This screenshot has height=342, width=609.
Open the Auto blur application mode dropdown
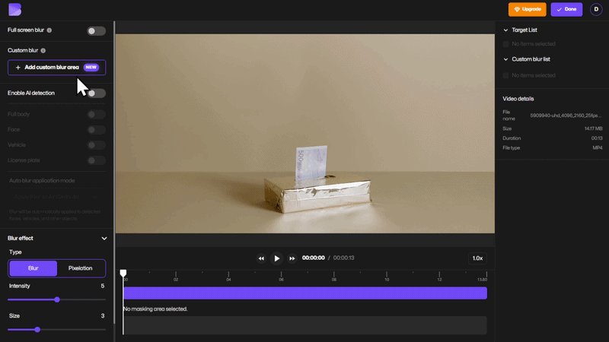[x=56, y=197]
